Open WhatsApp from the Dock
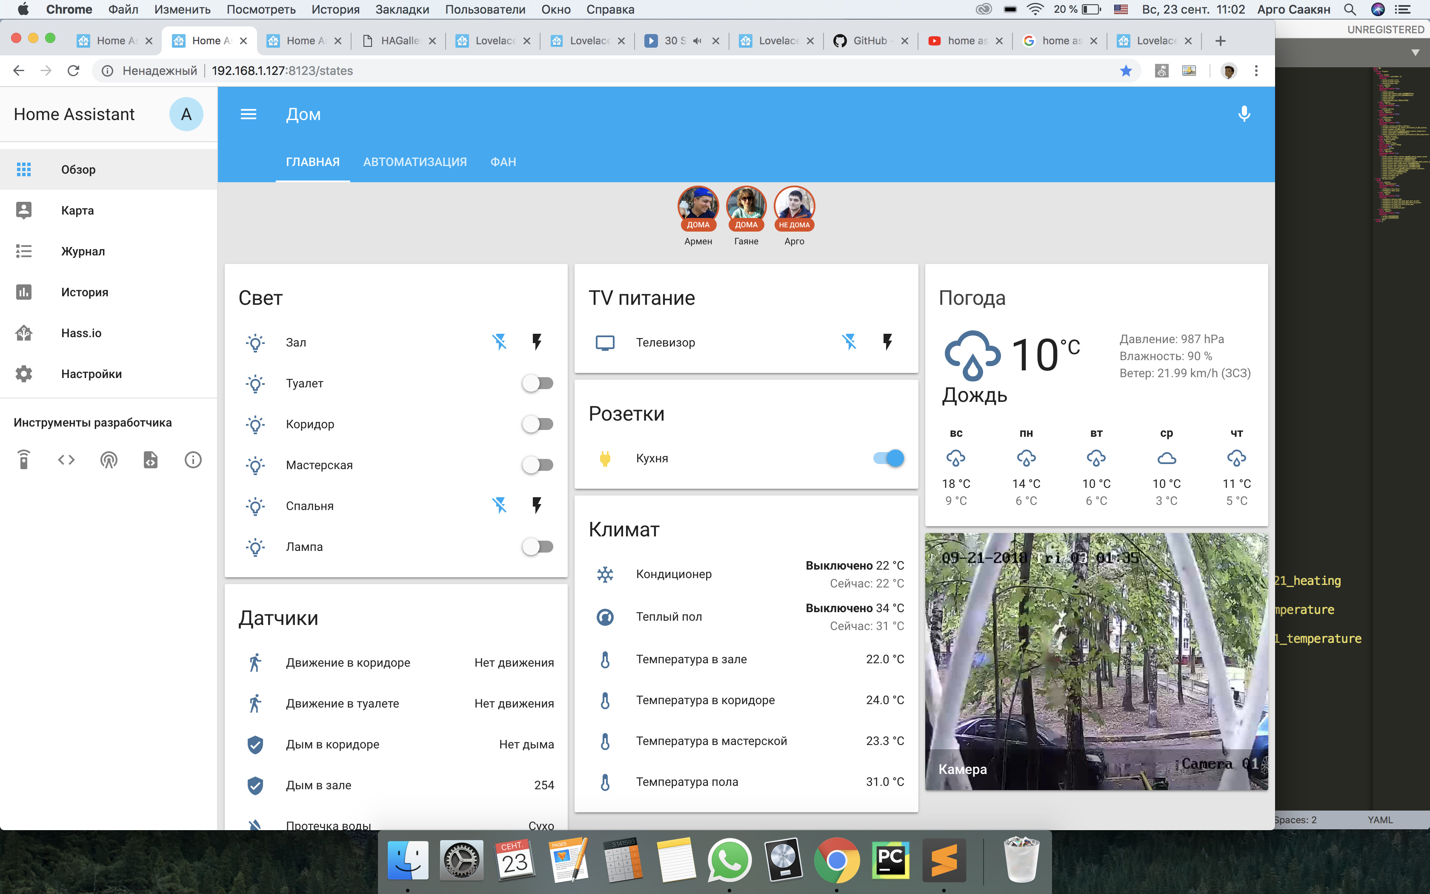Image resolution: width=1430 pixels, height=894 pixels. click(729, 860)
